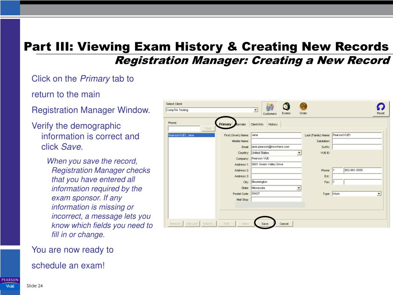The image size is (393, 295).
Task: Click the Cancel button
Action: (284, 224)
